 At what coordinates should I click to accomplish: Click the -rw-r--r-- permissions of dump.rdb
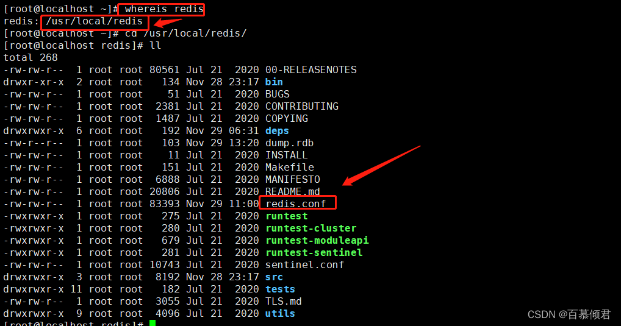[x=34, y=143]
